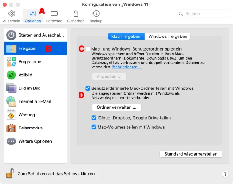Close the configuration window with red button
This screenshot has height=184, width=233.
point(5,5)
